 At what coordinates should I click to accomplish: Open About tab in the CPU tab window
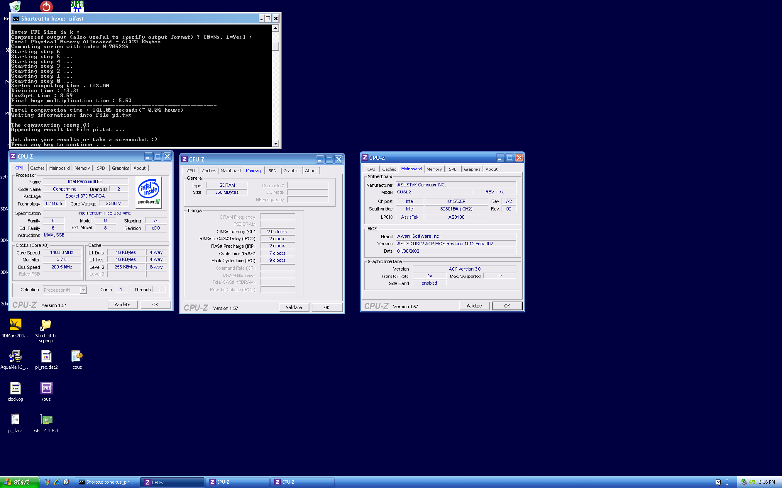pos(140,168)
